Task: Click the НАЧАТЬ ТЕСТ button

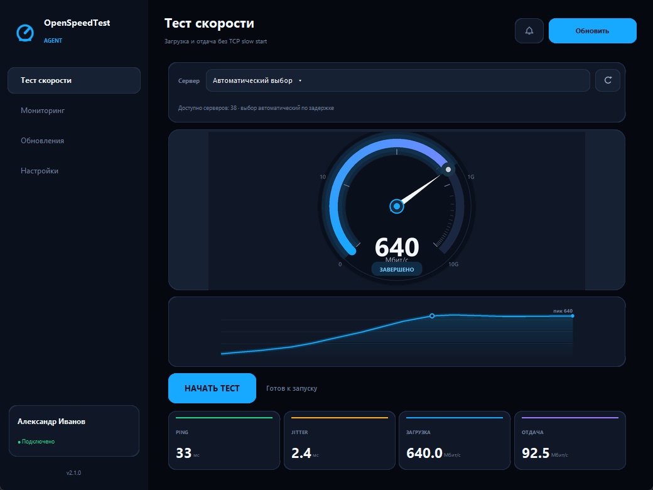Action: tap(212, 388)
